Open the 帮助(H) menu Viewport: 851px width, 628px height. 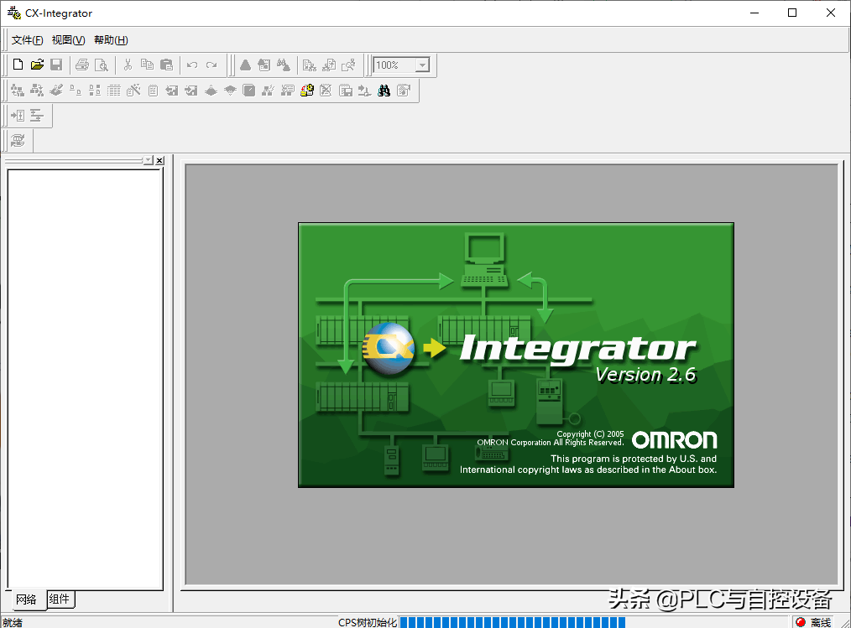pos(111,40)
